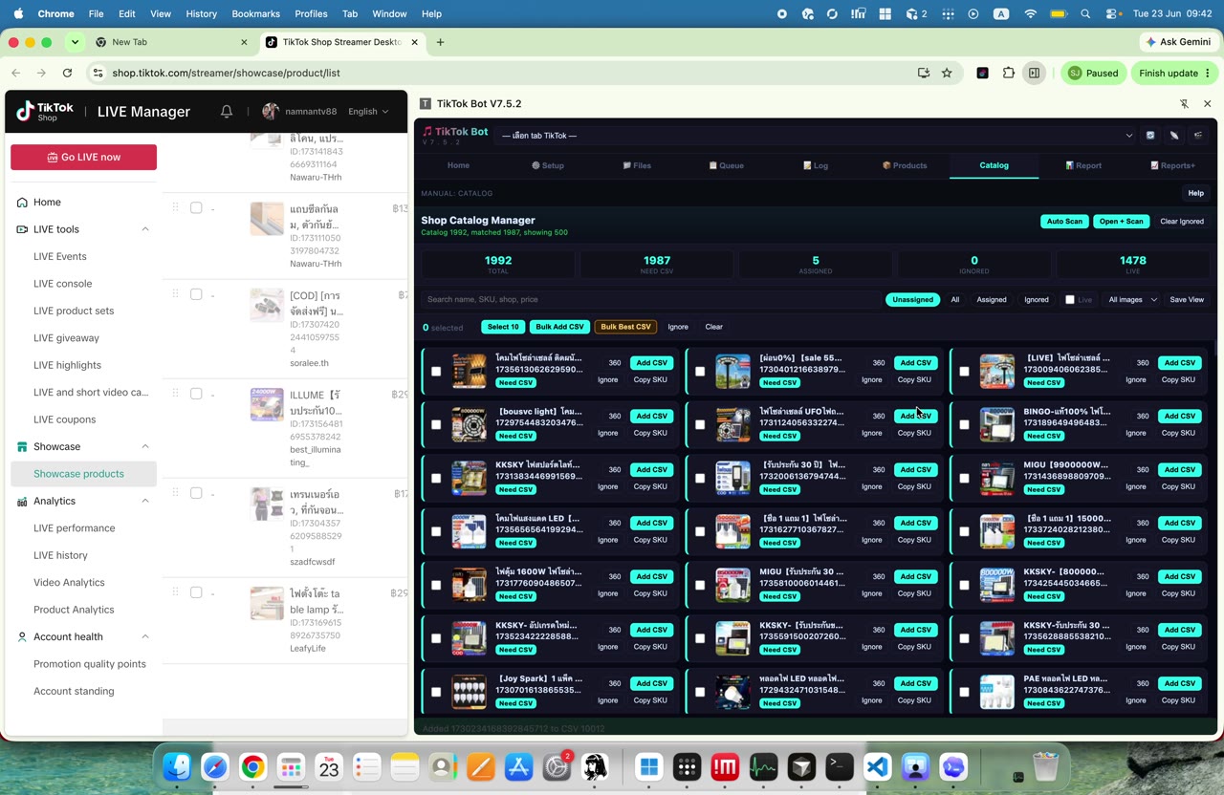Click the namnantv88 profile avatar
The image size is (1224, 795).
tap(271, 112)
